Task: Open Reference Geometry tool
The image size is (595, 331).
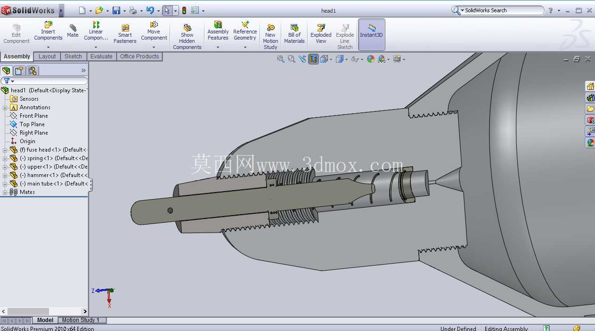Action: pos(245,31)
